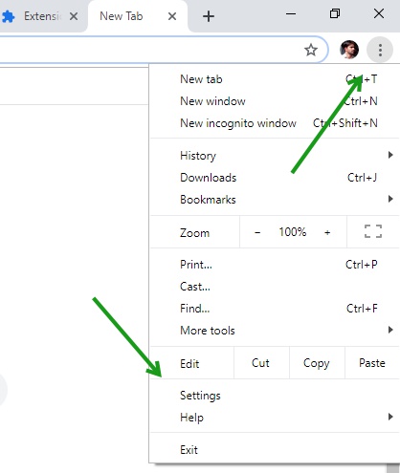The image size is (400, 473).
Task: Open Settings from the menu
Action: (x=275, y=396)
